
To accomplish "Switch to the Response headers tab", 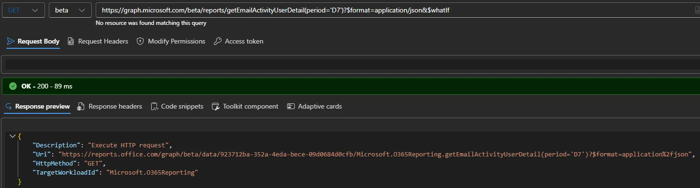I will tap(110, 107).
